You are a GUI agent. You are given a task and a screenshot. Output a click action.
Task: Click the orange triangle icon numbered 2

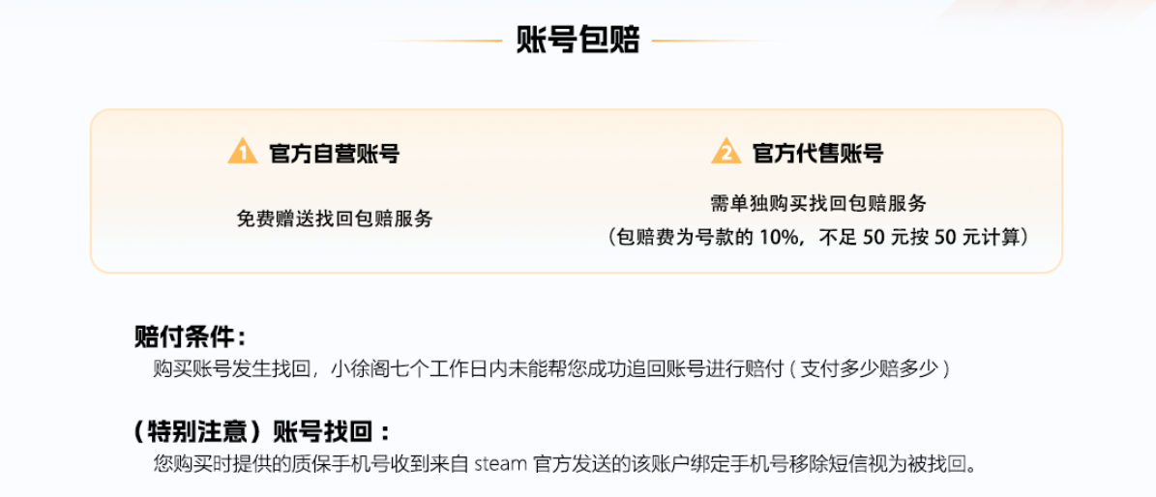point(726,151)
